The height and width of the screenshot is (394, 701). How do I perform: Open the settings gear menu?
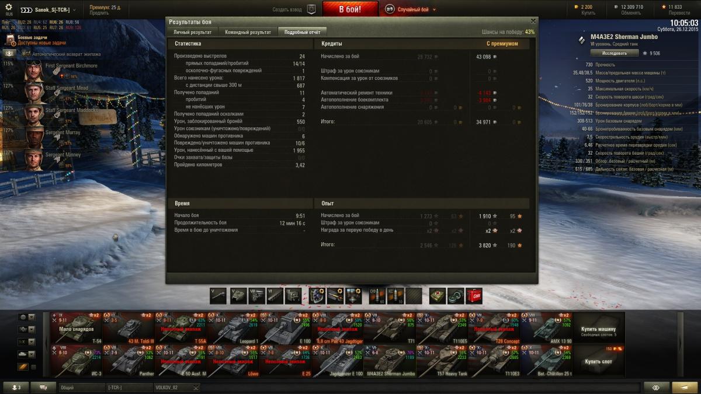tap(9, 7)
